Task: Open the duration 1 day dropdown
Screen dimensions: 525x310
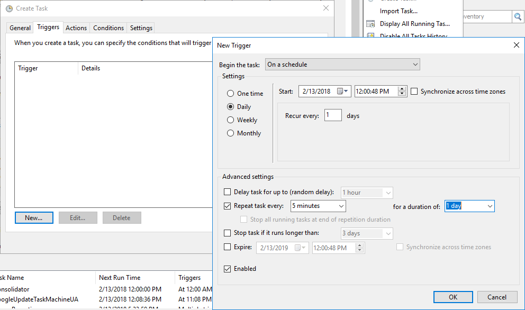Action: click(x=469, y=206)
